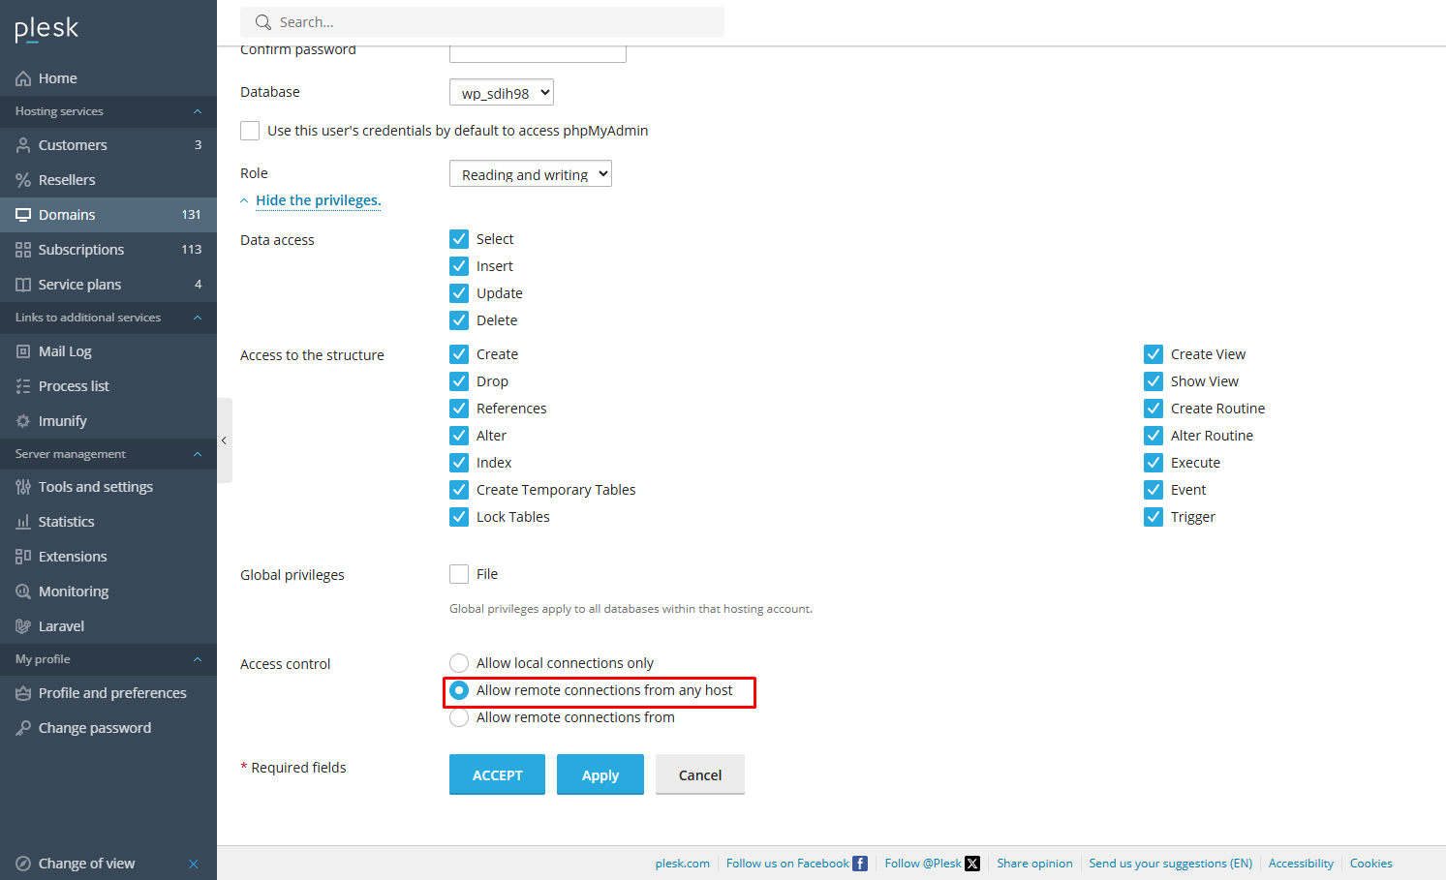Click Hide the privileges link
The height and width of the screenshot is (880, 1446).
(318, 200)
